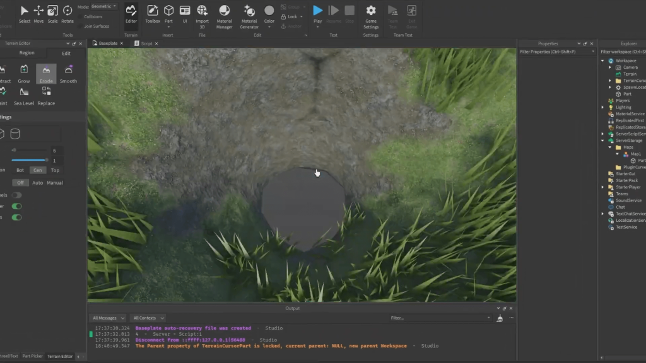Select the Grow terrain tool

tap(24, 74)
